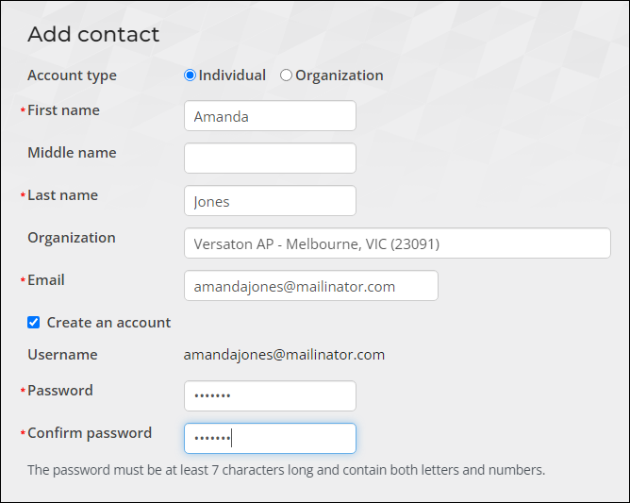Image resolution: width=630 pixels, height=503 pixels.
Task: Select the Individual account type radio button
Action: pos(190,75)
